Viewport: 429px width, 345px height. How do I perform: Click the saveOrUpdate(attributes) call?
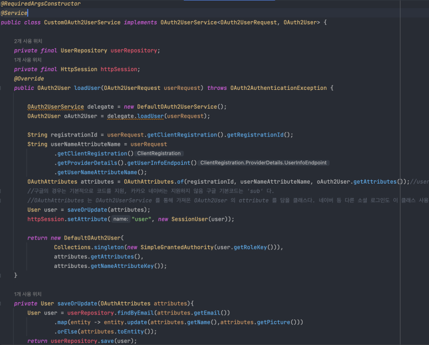tap(107, 210)
